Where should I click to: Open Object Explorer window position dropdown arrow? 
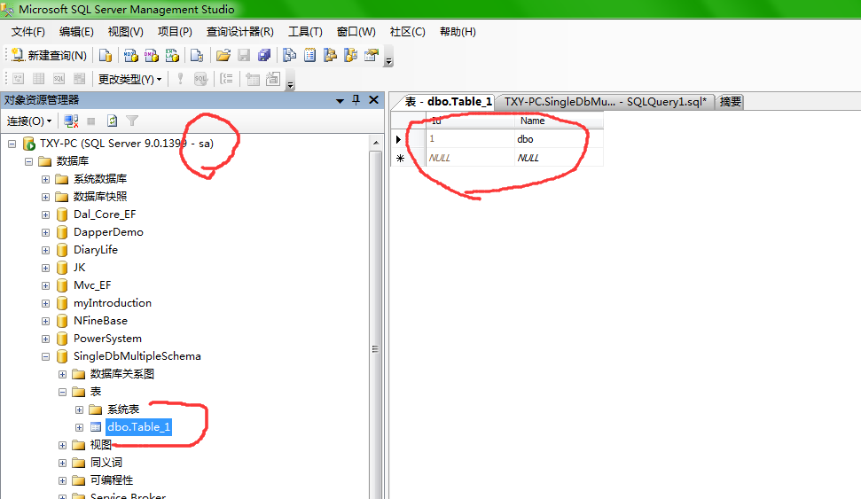click(340, 100)
